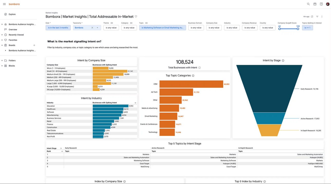
Task: Expand the Favorites section
Action: 2,40
